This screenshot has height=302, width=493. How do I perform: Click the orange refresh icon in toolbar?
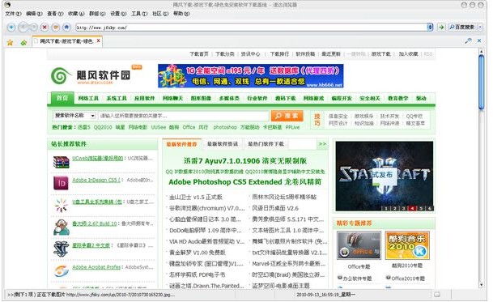(x=56, y=28)
